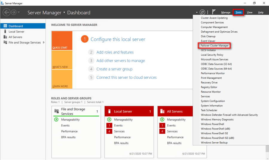The width and height of the screenshot is (269, 160).
Task: Click Connect this server to cloud services
Action: [x=126, y=77]
